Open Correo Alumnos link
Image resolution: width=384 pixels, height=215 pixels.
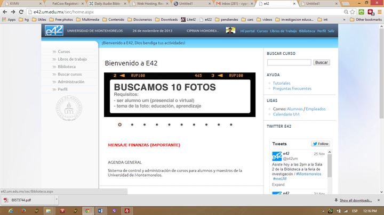tap(295, 109)
